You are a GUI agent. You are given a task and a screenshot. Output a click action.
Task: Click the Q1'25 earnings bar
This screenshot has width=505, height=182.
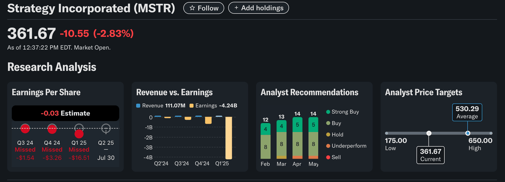pos(229,138)
